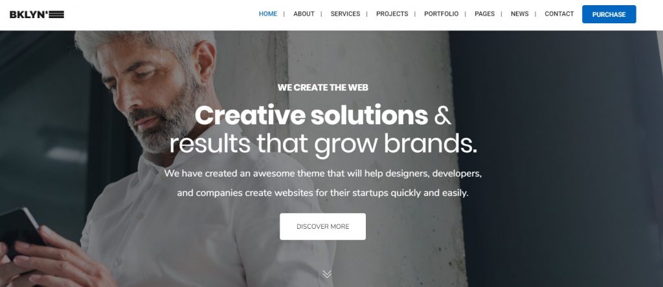
Task: Click the 'Creative solutions' headline text
Action: pyautogui.click(x=311, y=115)
